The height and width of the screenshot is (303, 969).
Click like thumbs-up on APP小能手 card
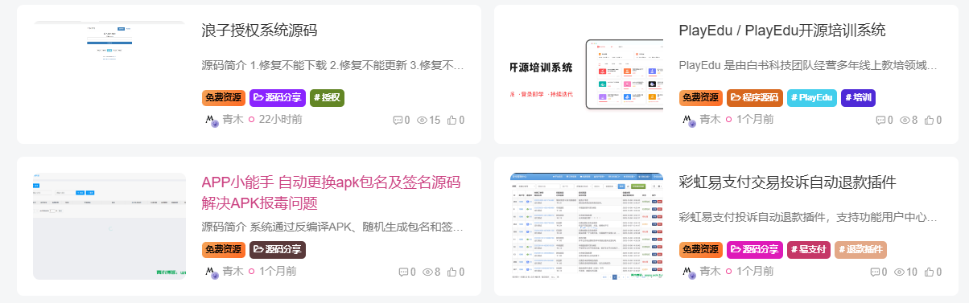[x=452, y=272]
